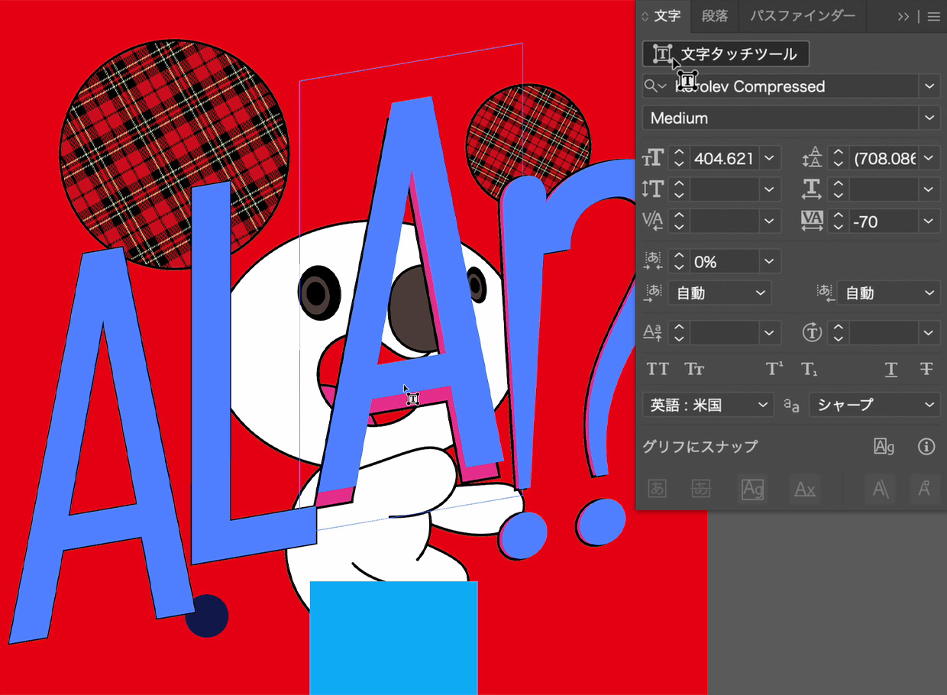
Task: Click the leading stepper arrows
Action: click(839, 158)
